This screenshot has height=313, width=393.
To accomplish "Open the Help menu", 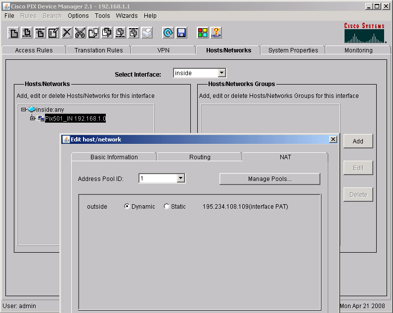I will (x=150, y=15).
